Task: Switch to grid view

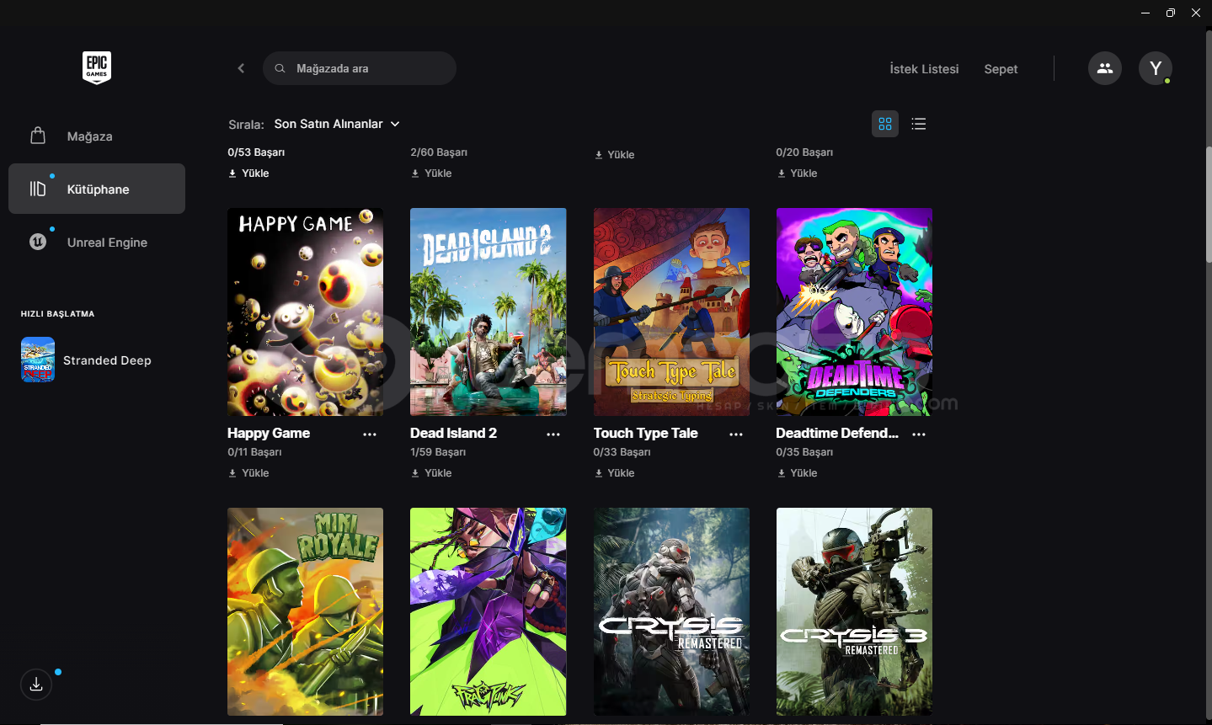Action: tap(885, 124)
